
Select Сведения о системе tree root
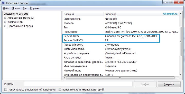[x=16, y=14]
